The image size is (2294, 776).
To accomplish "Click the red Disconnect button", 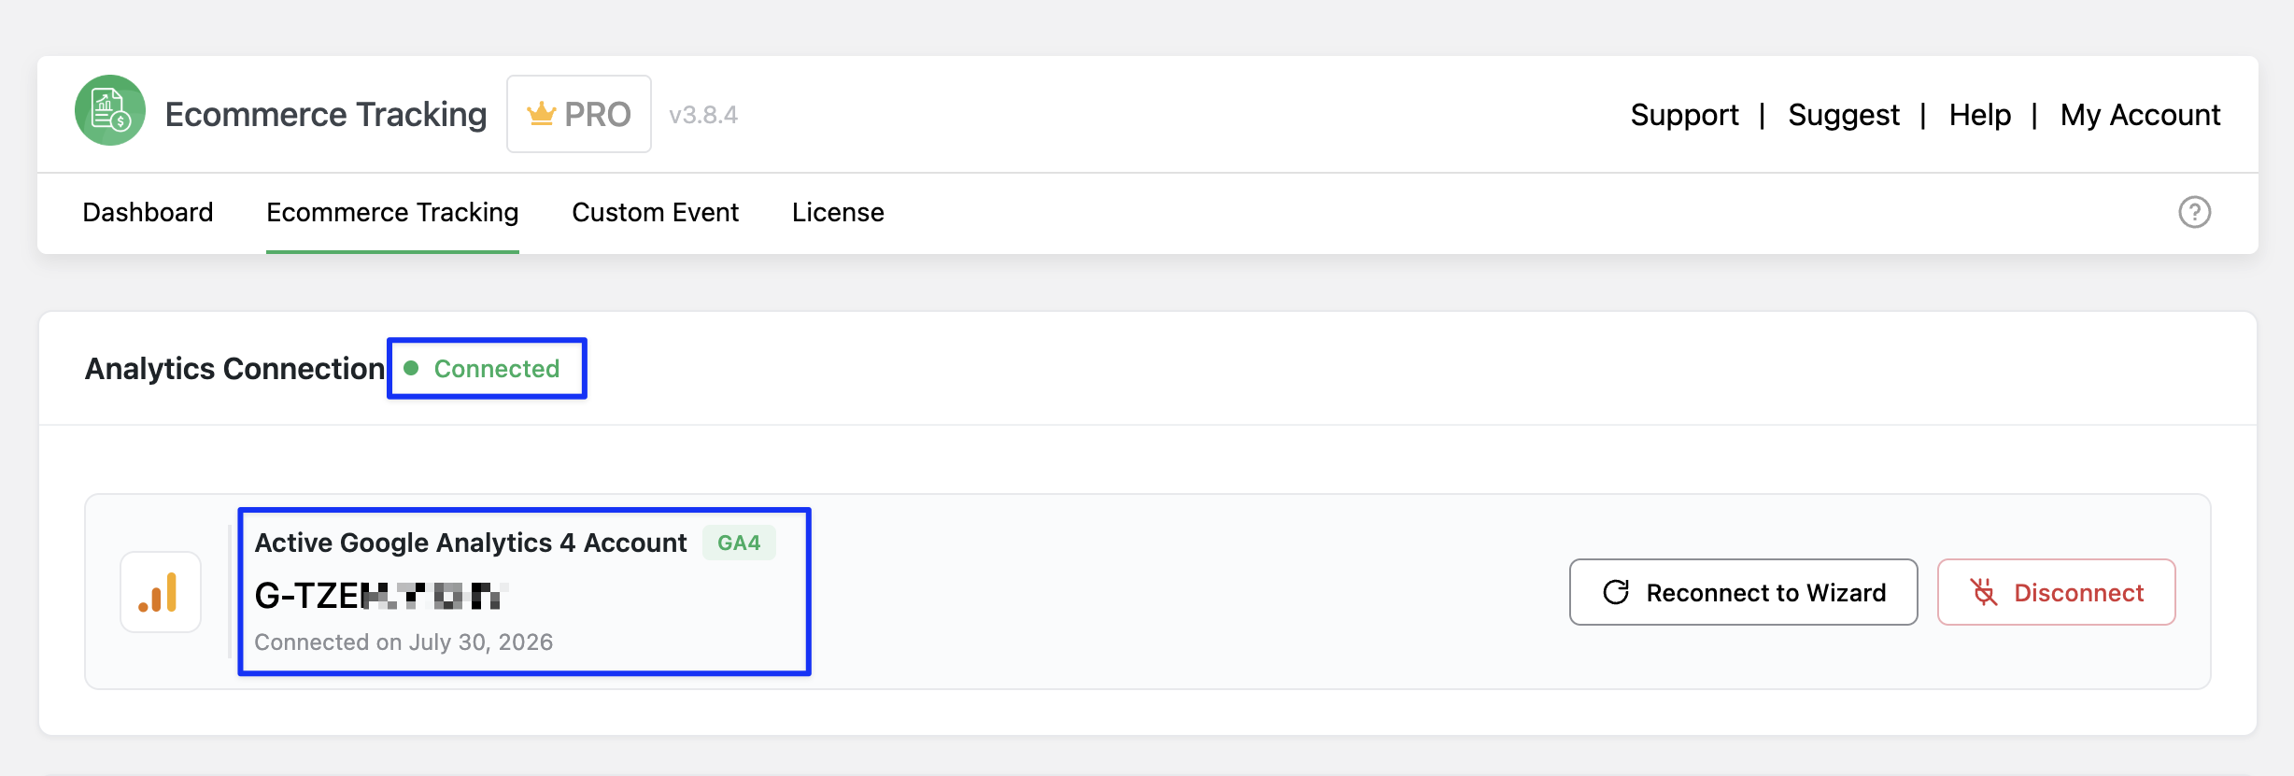I will coord(2056,592).
